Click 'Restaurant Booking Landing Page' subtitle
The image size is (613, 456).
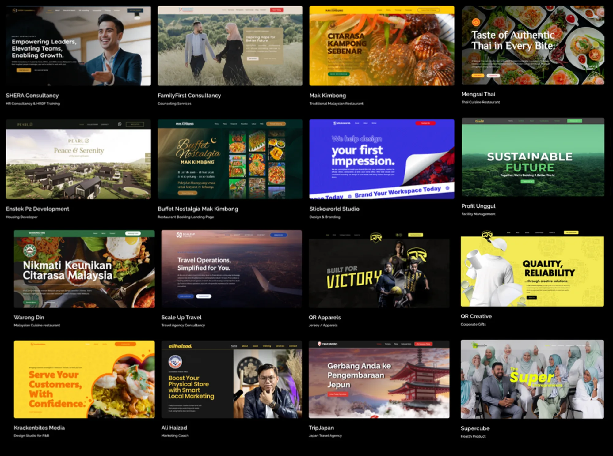[x=186, y=217]
